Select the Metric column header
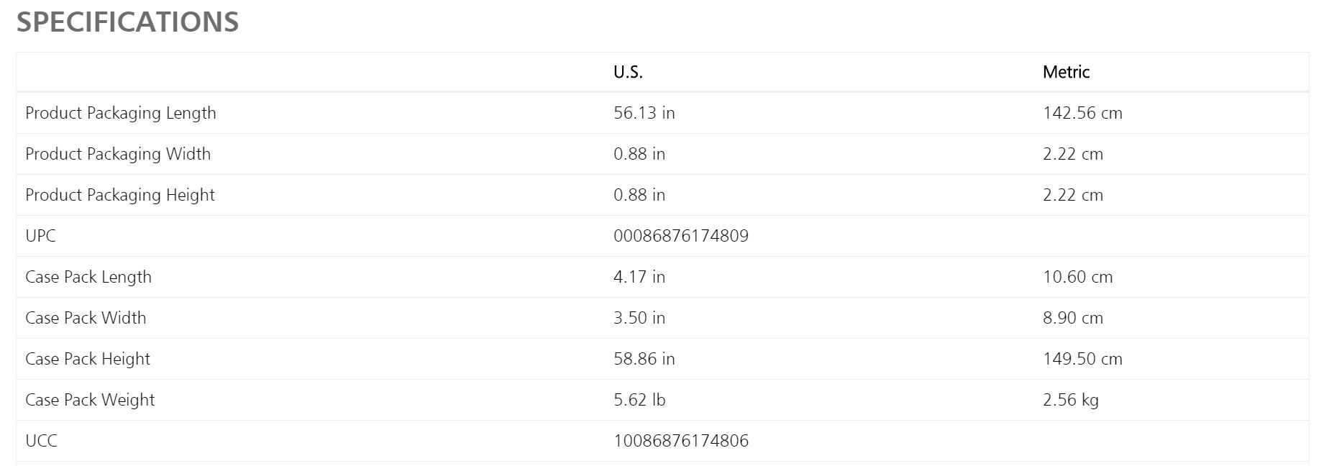Image resolution: width=1324 pixels, height=466 pixels. pos(1066,72)
